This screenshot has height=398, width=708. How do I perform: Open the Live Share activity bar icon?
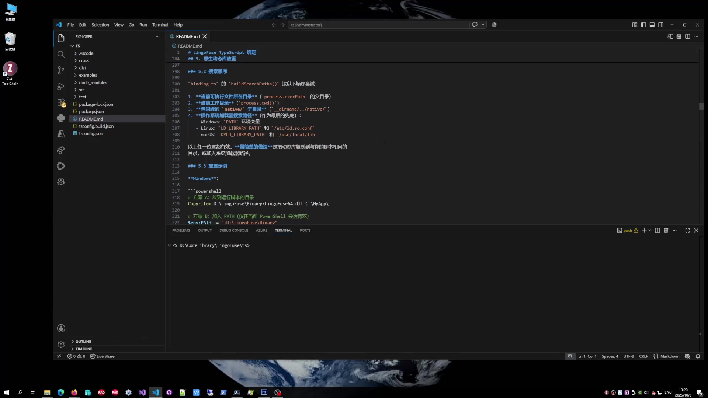tap(61, 150)
